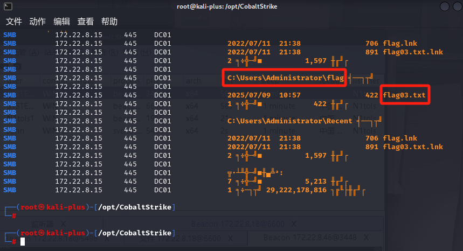The height and width of the screenshot is (251, 463).
Task: Click the terminal icon in the title bar
Action: (x=6, y=6)
